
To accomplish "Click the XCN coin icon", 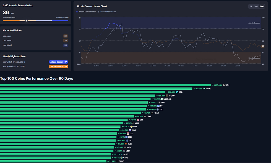I will click(224, 85).
